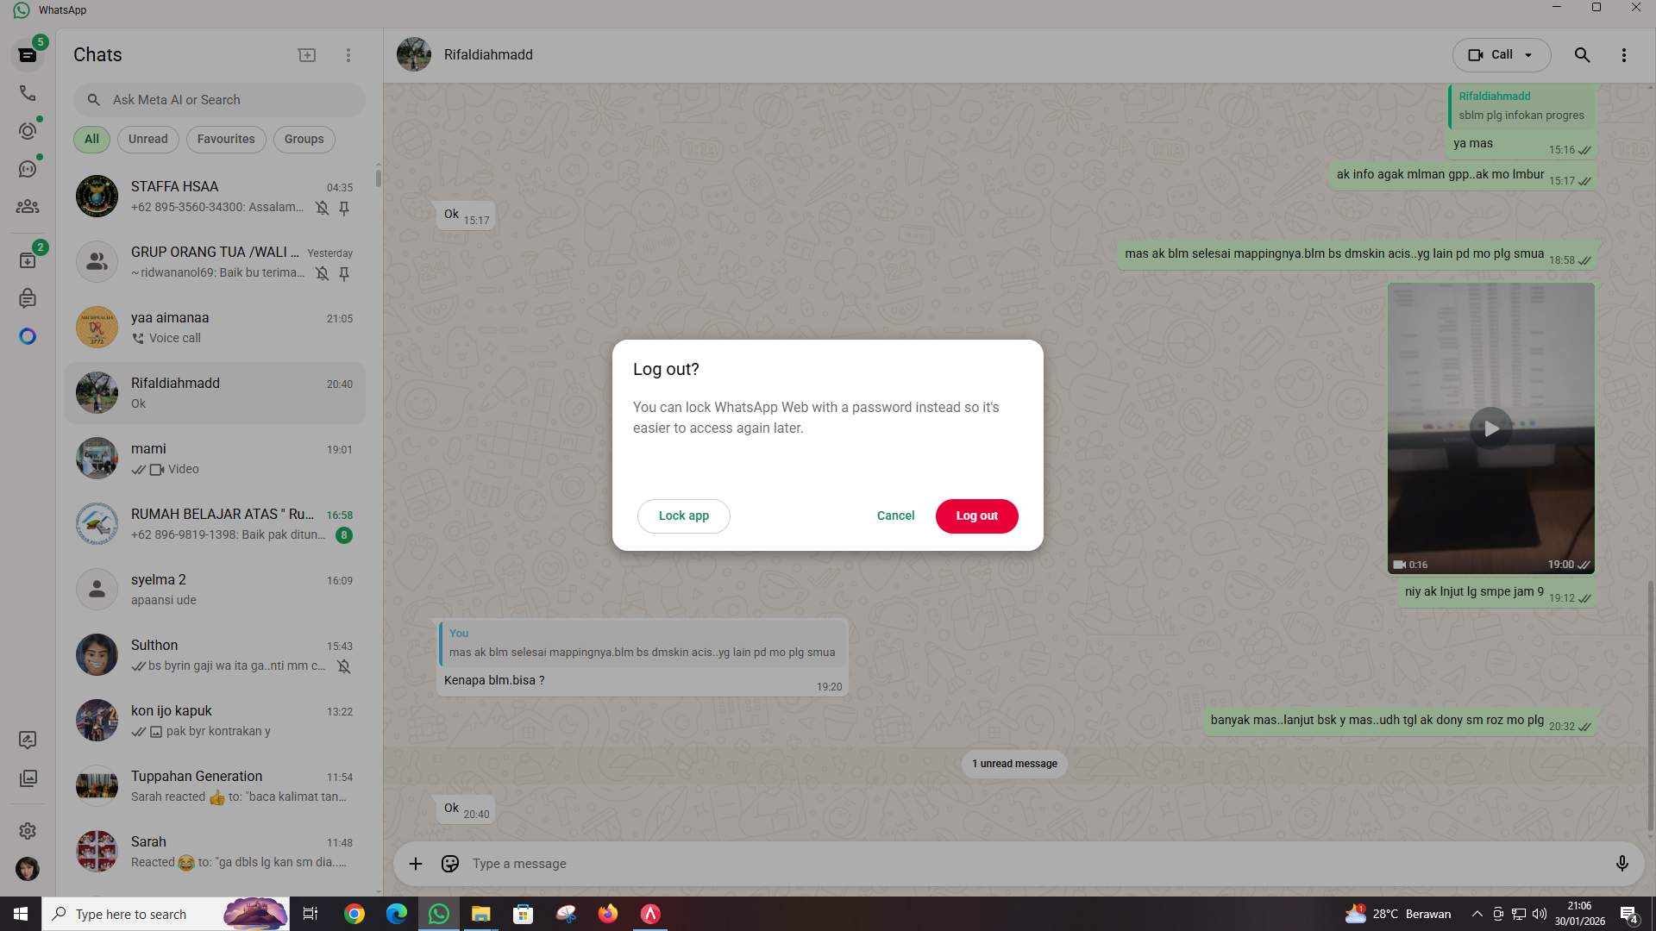Screen dimensions: 1656x931
Task: Select the Unread chats filter
Action: [147, 139]
